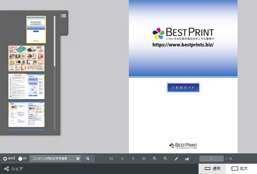Screen dimensions: 257x174
Task: Select the 'or' search radio option
Action: point(20,158)
